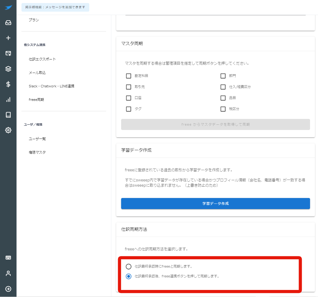Open freee同期 settings page
The width and height of the screenshot is (318, 297).
coord(36,100)
